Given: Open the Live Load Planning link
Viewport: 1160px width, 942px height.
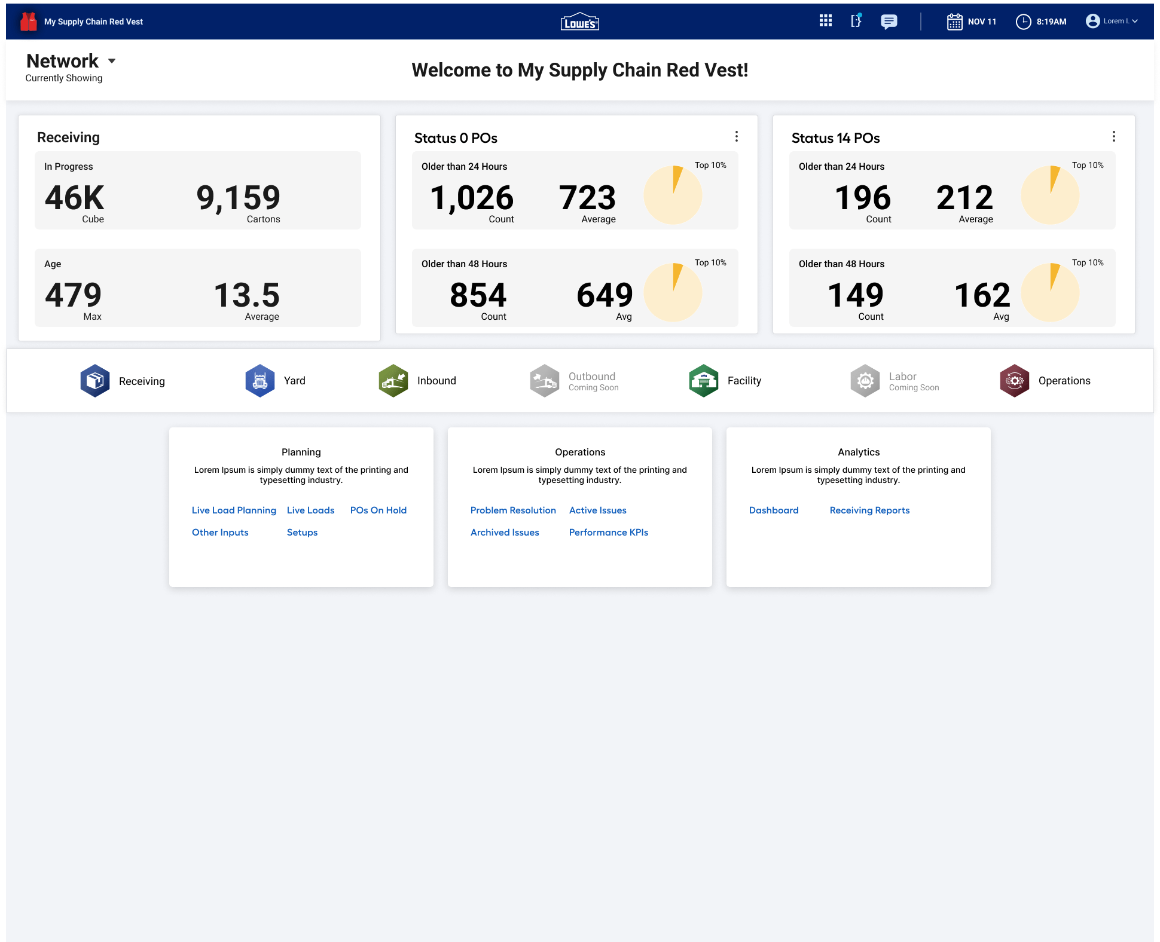Looking at the screenshot, I should point(234,510).
